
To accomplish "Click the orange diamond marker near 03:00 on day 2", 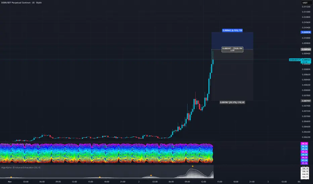I will 151,175.
